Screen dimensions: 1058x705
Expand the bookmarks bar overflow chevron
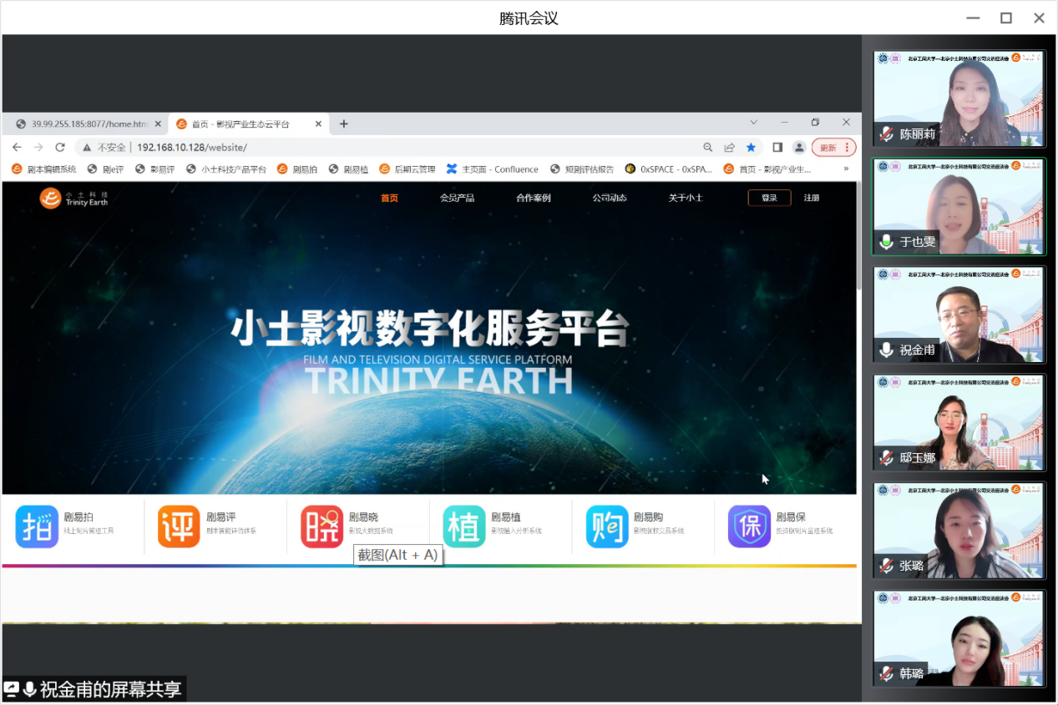[x=846, y=169]
